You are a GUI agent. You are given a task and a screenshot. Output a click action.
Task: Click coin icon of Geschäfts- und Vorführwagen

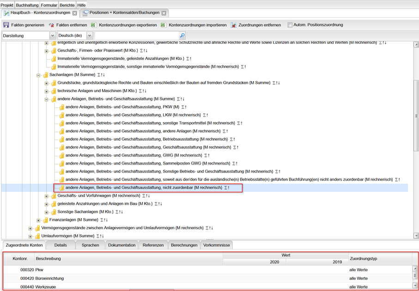pos(54,196)
